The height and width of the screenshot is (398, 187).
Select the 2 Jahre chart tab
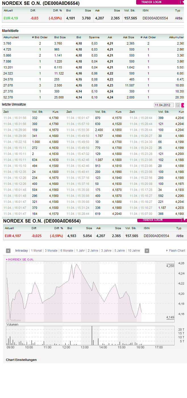point(93,251)
